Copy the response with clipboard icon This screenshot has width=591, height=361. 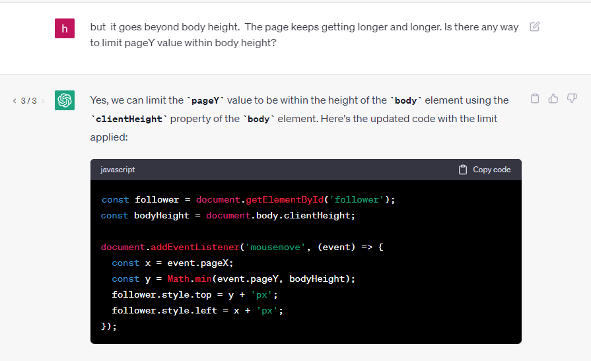pyautogui.click(x=534, y=99)
